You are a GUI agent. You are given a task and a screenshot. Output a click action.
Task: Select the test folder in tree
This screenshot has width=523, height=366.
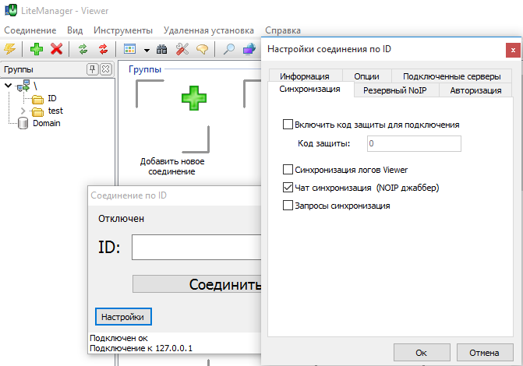(55, 111)
